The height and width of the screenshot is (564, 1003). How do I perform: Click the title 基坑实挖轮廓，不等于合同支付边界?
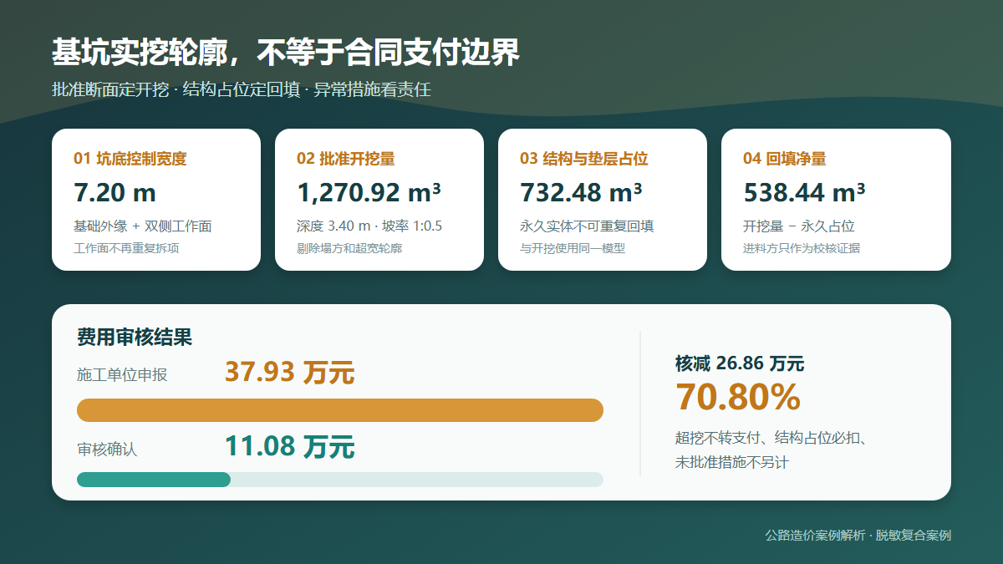[286, 52]
